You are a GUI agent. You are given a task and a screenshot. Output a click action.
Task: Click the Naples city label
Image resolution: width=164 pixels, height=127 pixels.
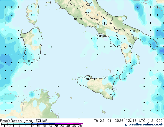(101, 36)
